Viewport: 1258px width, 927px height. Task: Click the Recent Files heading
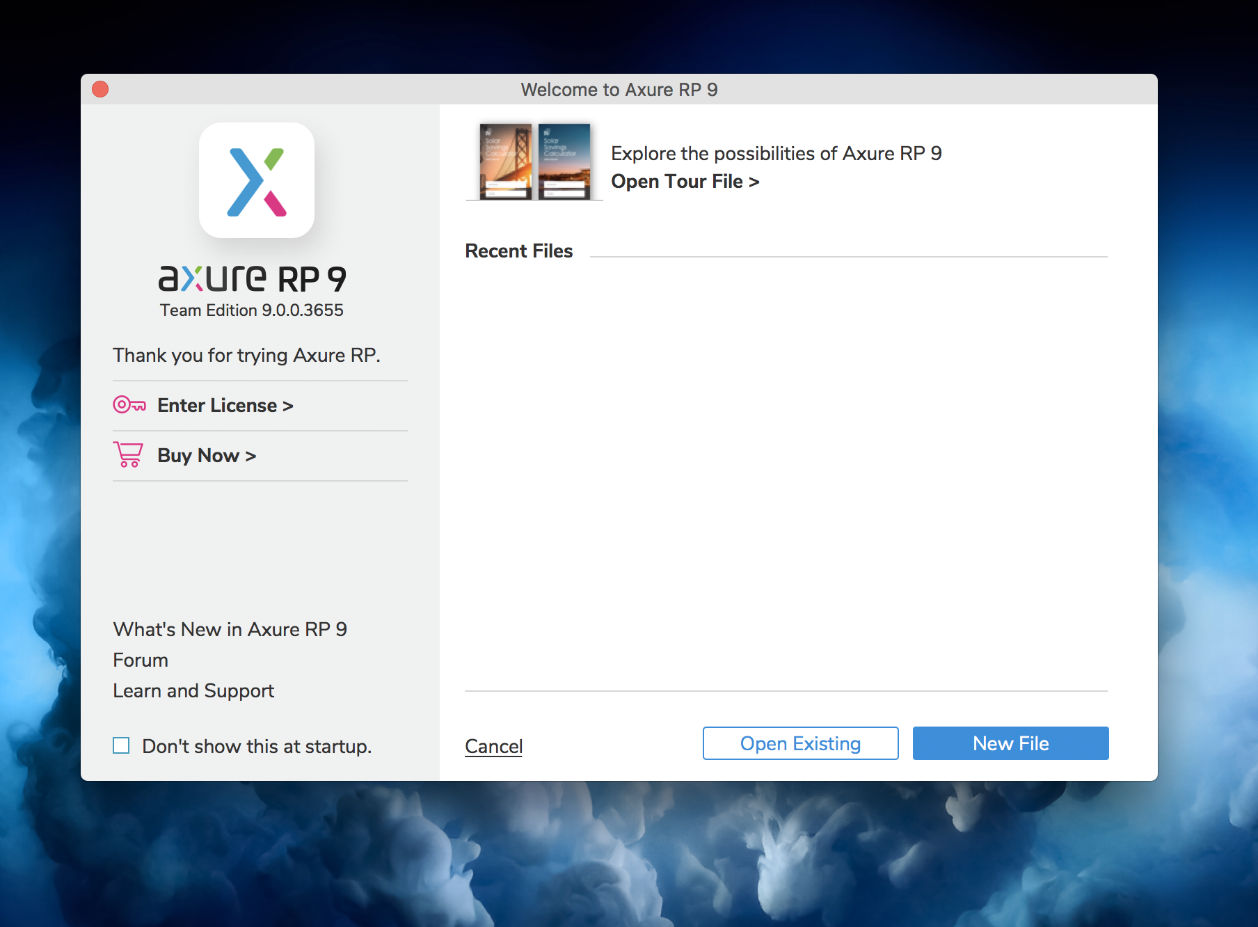coord(518,251)
